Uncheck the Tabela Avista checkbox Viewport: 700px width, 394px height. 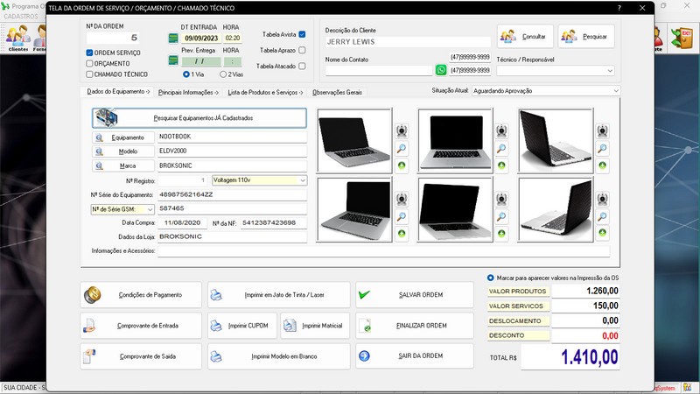302,34
